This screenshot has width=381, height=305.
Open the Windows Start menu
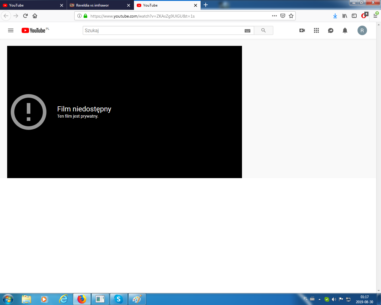point(8,299)
